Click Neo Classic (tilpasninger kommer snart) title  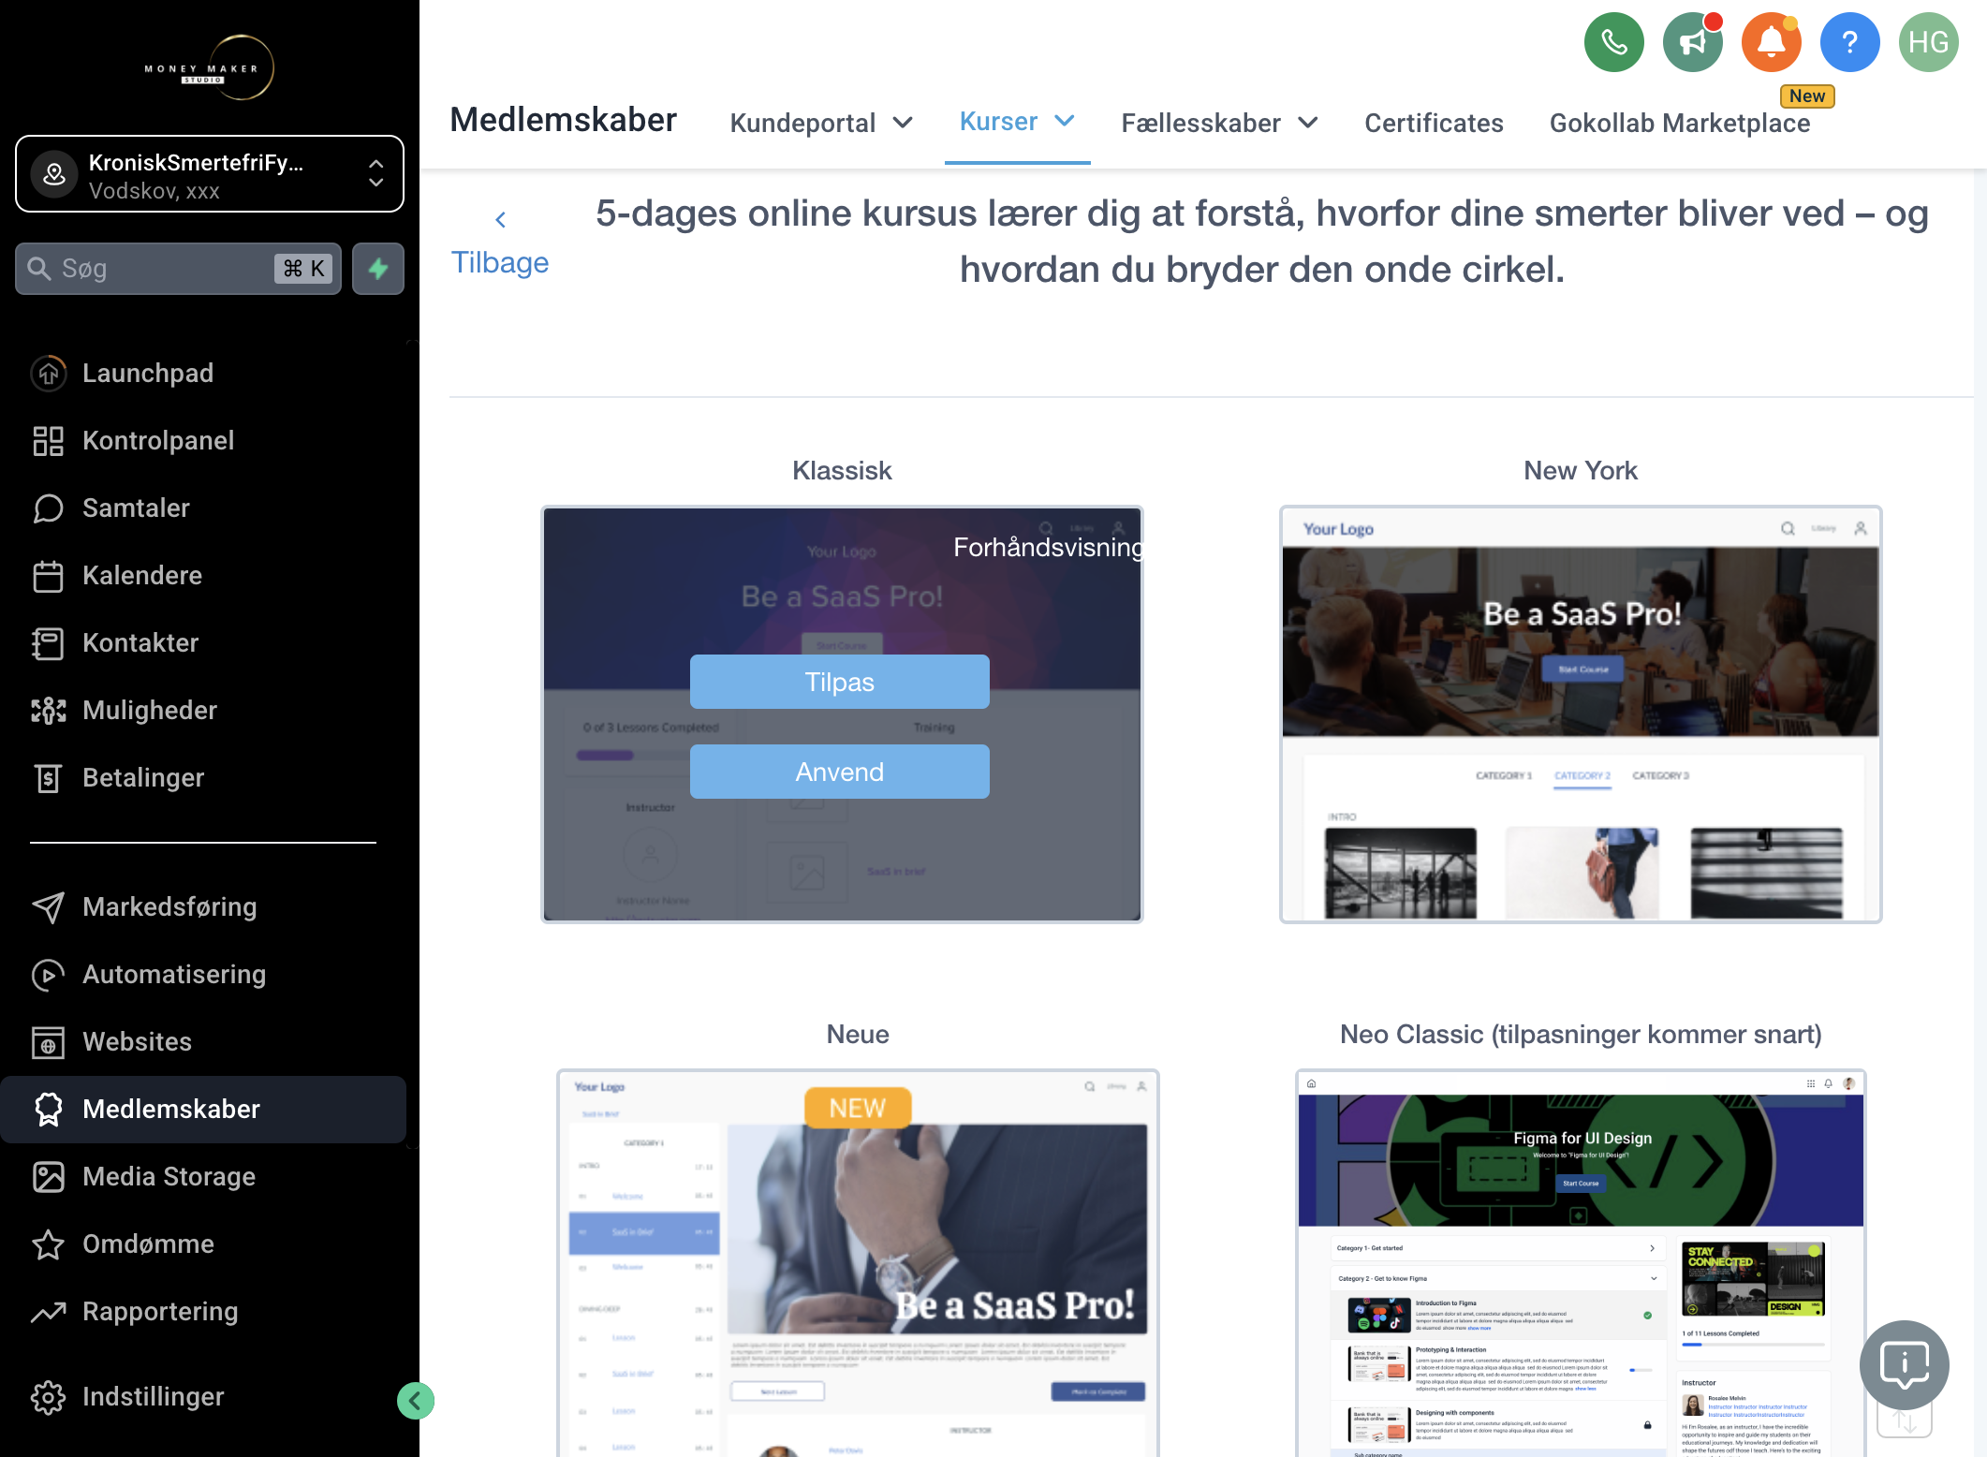pyautogui.click(x=1581, y=1035)
